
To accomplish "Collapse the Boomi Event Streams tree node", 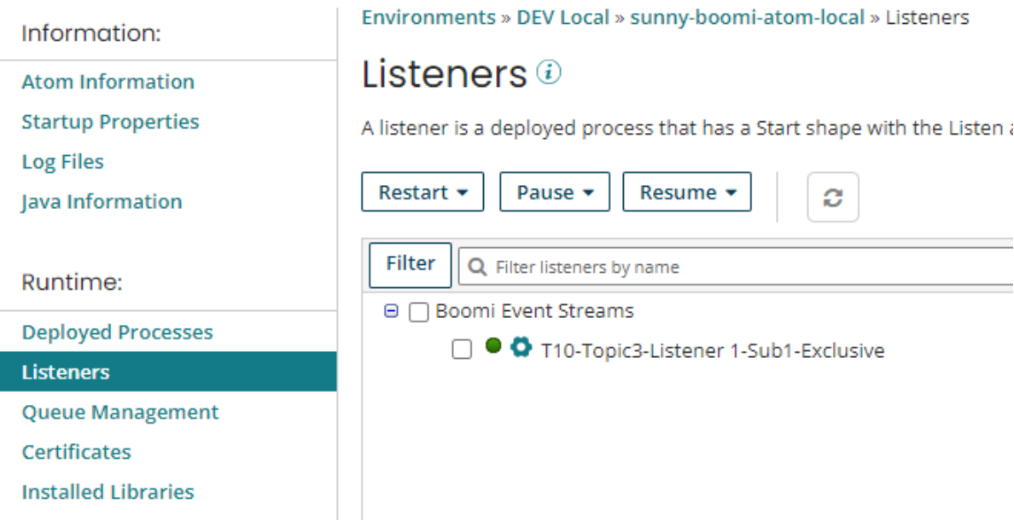I will [x=391, y=311].
